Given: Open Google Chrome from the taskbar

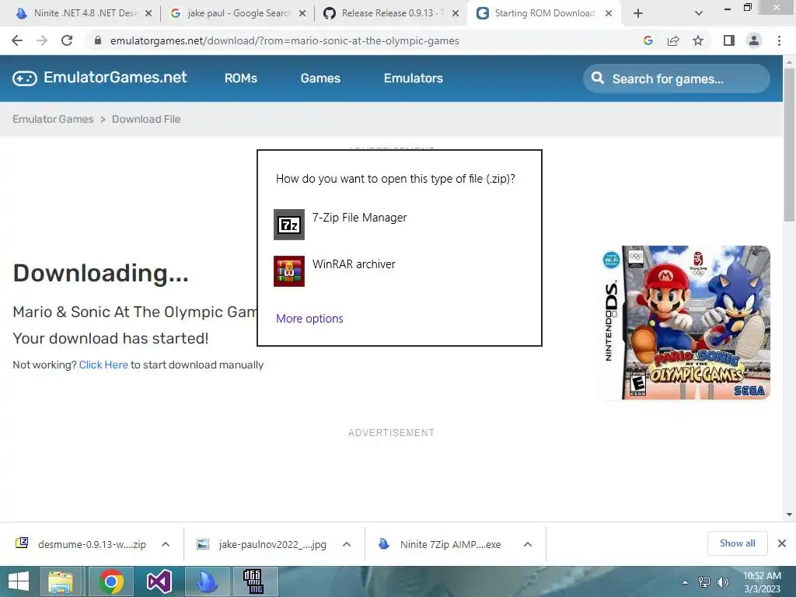Looking at the screenshot, I should (x=111, y=581).
